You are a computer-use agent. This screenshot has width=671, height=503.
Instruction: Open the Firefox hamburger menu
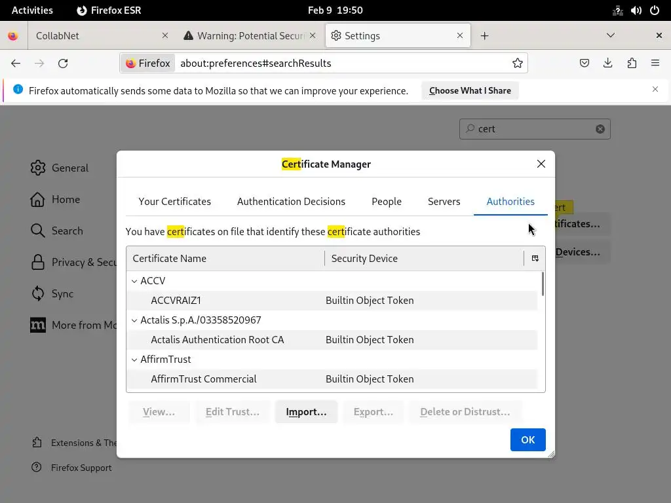[x=655, y=64]
